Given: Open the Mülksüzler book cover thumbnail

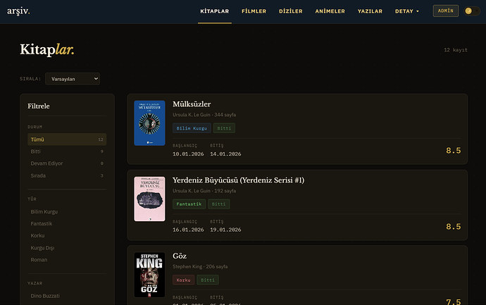Looking at the screenshot, I should (149, 123).
